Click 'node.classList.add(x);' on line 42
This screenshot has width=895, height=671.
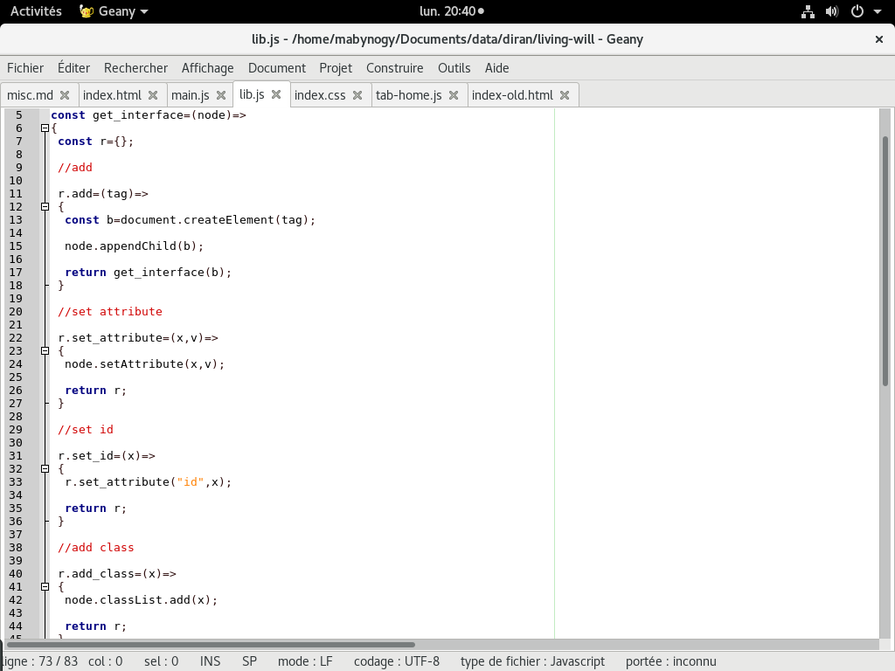[x=142, y=600]
